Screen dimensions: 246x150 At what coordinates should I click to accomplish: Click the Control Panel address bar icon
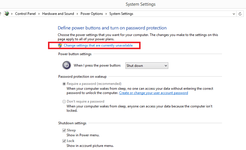[x=7, y=14]
